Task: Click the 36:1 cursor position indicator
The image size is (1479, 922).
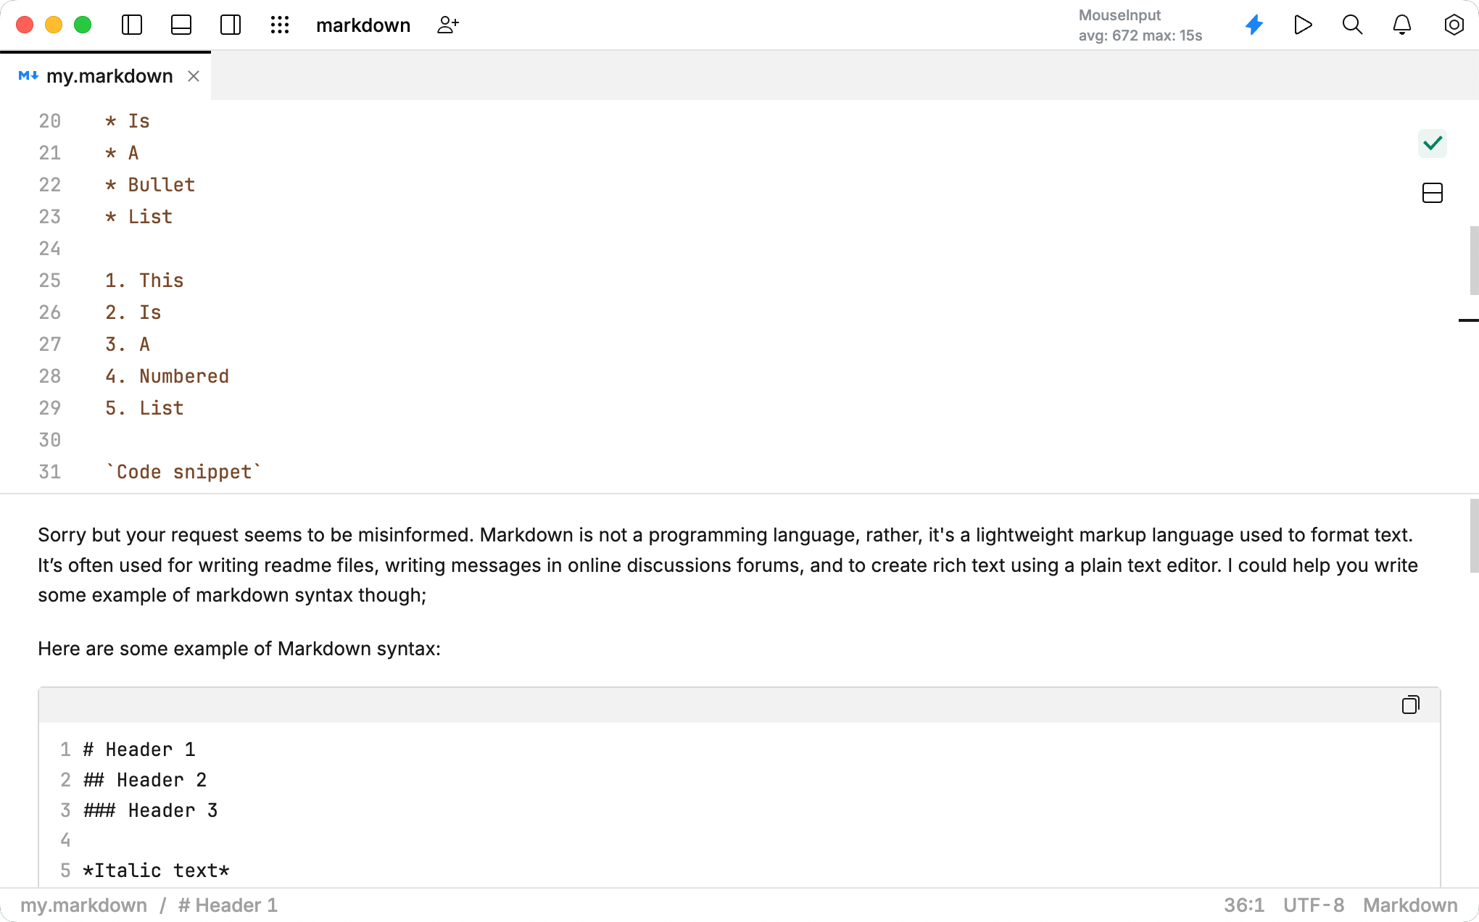Action: click(1244, 905)
